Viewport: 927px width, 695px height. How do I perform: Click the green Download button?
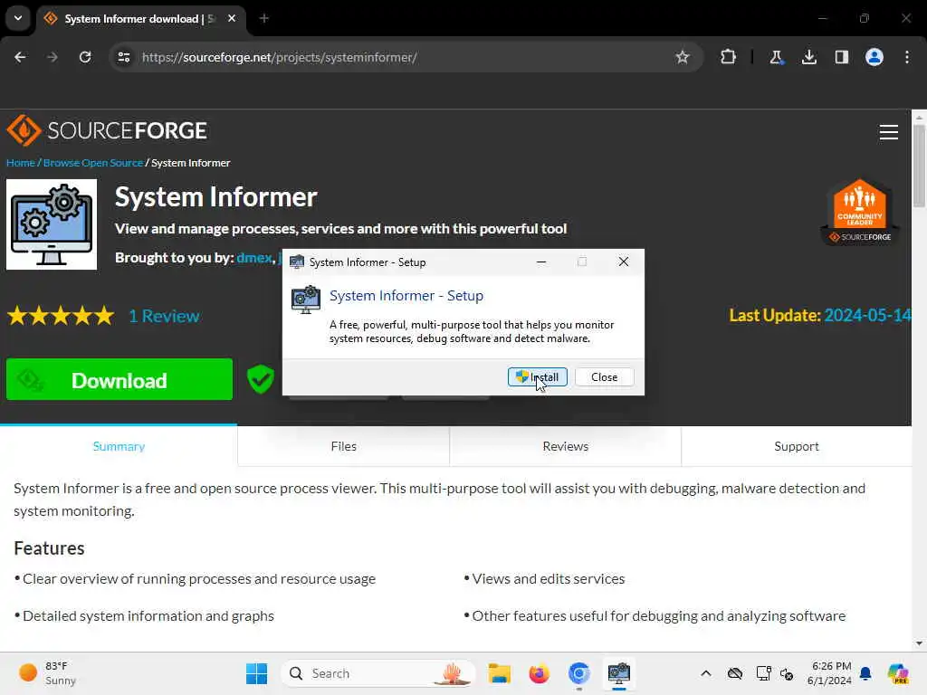click(119, 379)
